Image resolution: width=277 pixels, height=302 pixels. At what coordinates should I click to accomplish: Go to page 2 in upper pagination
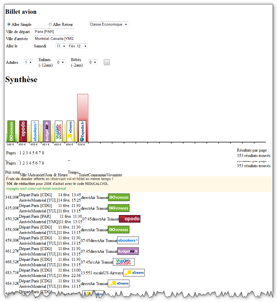click(x=24, y=153)
